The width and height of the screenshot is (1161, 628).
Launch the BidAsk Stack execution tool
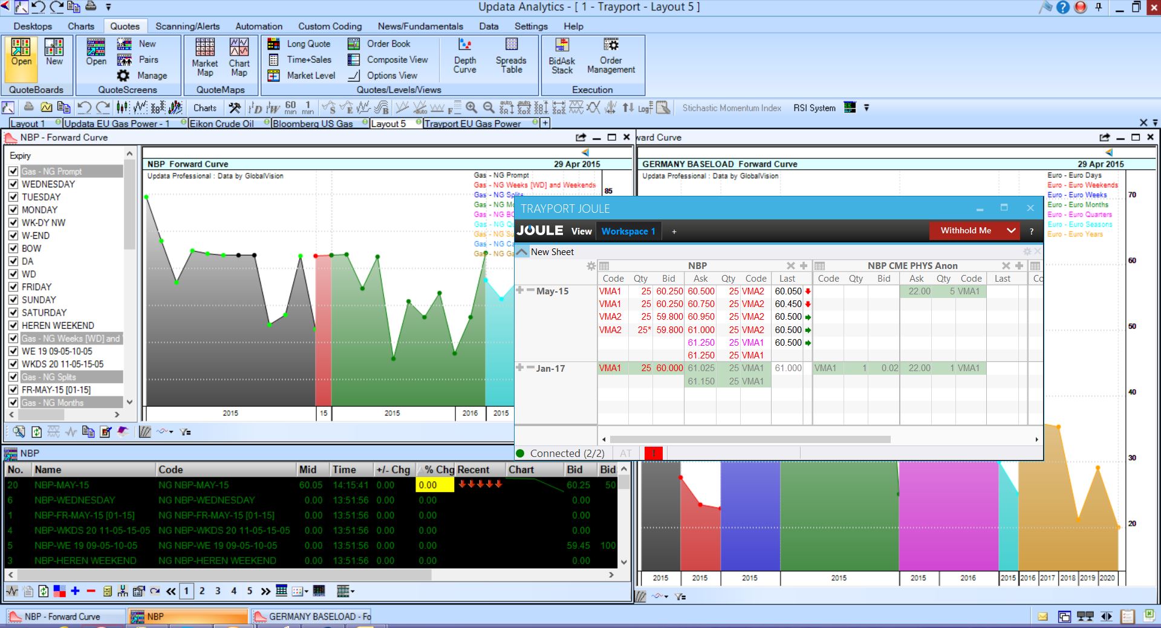tap(562, 56)
